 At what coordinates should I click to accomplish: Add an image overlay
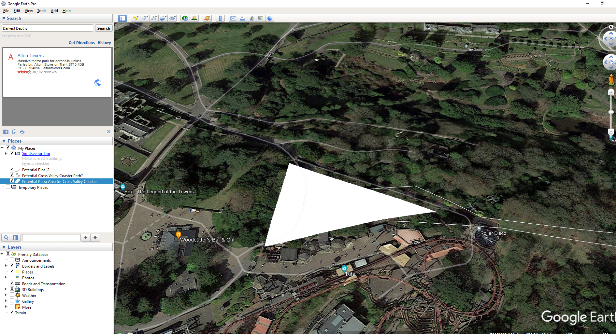pyautogui.click(x=163, y=18)
